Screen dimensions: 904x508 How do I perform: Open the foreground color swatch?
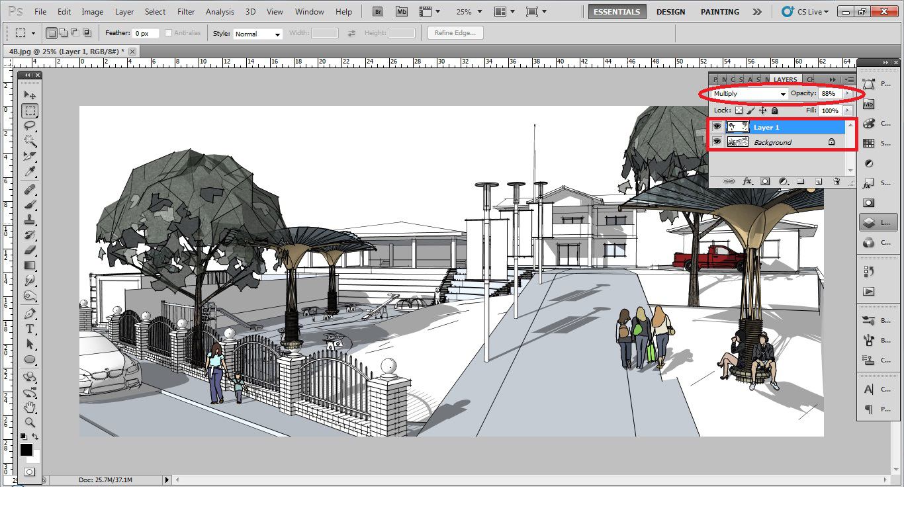[x=26, y=450]
